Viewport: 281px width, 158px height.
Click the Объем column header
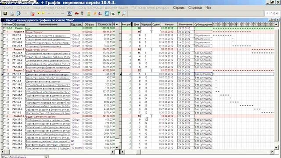(89, 25)
